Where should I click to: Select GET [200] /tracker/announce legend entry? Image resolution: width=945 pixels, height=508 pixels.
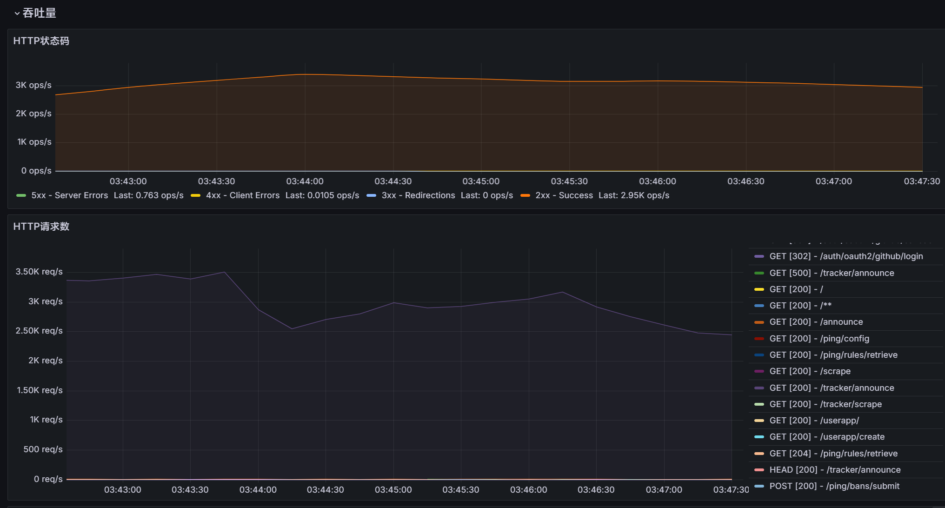pos(832,388)
